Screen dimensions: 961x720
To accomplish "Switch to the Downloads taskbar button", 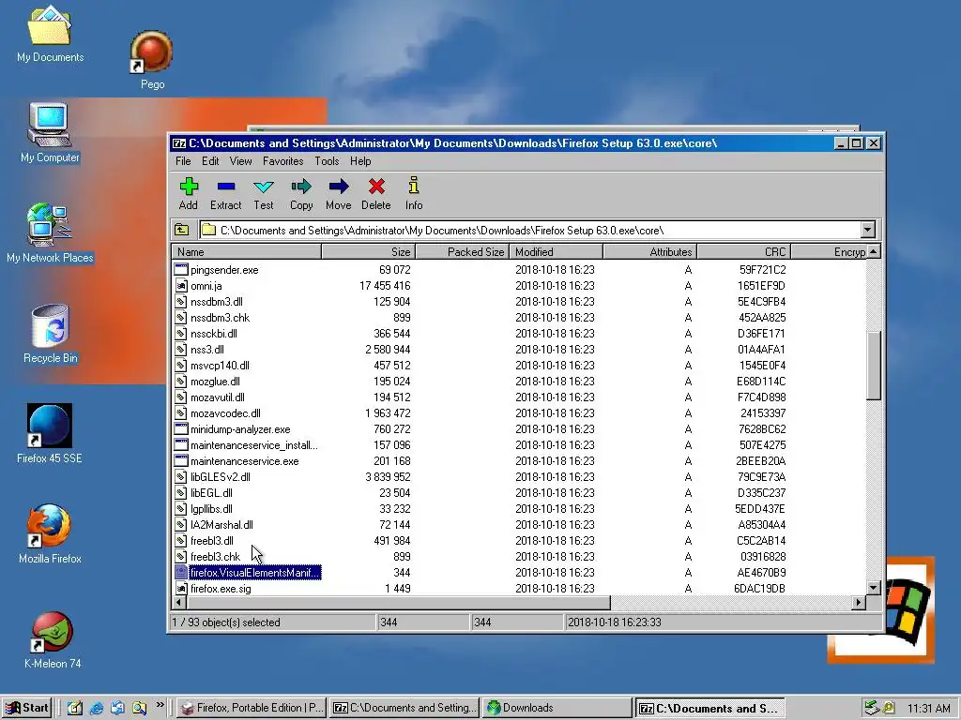I will [557, 708].
